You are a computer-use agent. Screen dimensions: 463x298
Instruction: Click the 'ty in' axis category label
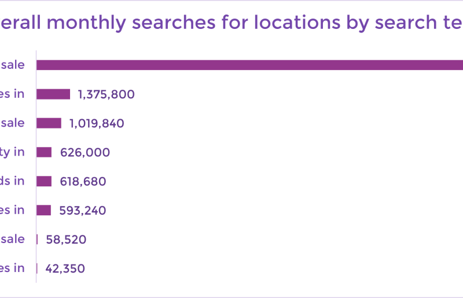(x=12, y=152)
